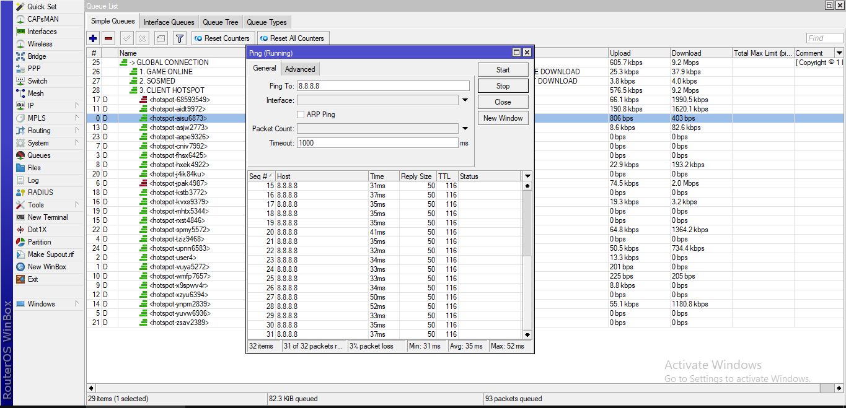
Task: Open the RADIUS menu
Action: click(x=40, y=193)
